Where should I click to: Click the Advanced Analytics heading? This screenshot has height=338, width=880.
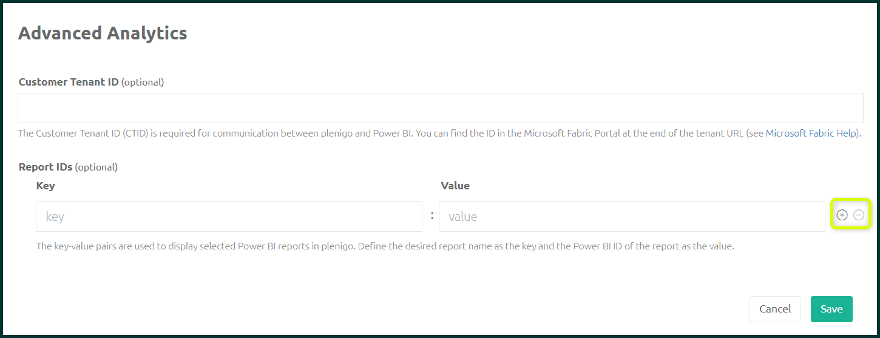pyautogui.click(x=103, y=33)
